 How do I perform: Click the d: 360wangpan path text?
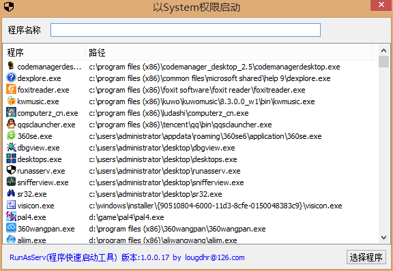[177, 229]
